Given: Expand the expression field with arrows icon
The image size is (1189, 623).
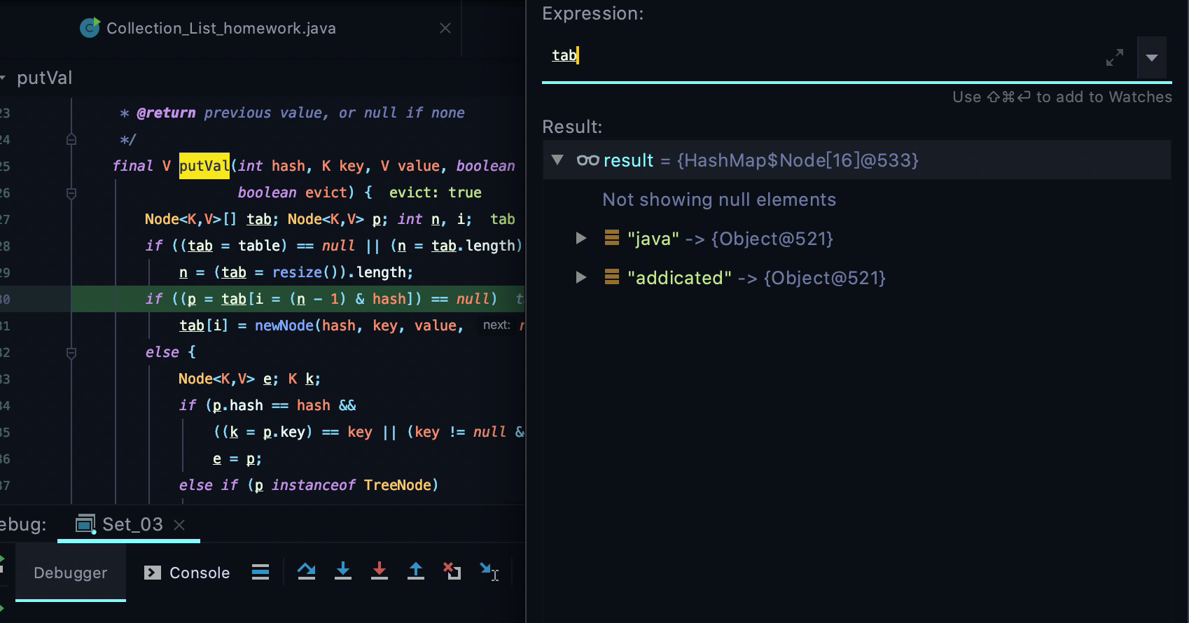Looking at the screenshot, I should (1115, 57).
